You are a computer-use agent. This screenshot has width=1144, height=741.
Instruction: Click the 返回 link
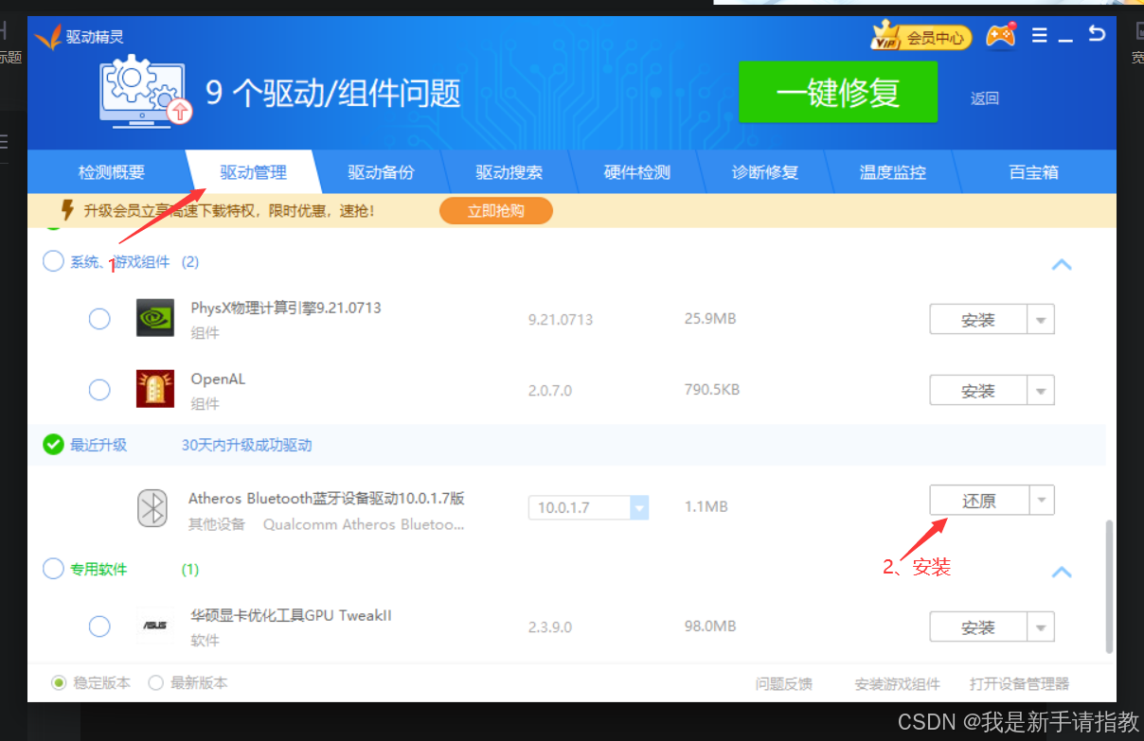[x=985, y=98]
